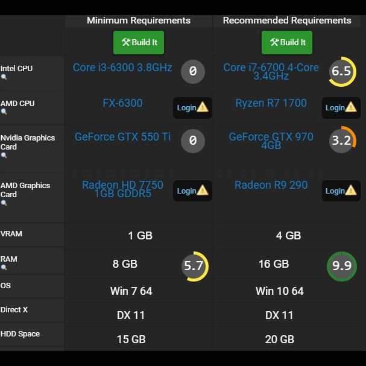Click the 20 GB HDD space value
Viewport: 366px width, 366px height.
tap(280, 339)
